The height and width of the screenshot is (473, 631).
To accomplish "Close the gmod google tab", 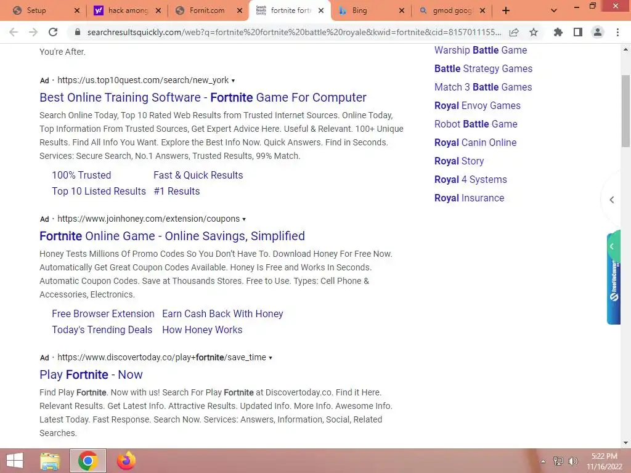I will coord(482,11).
